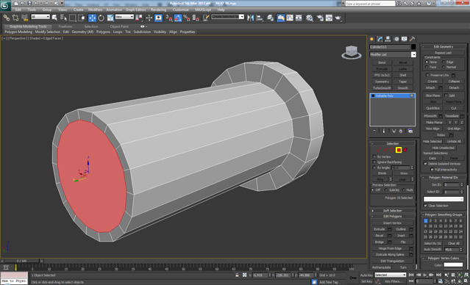The width and height of the screenshot is (470, 285).
Task: Open the Modify command panel tab
Action: (380, 39)
